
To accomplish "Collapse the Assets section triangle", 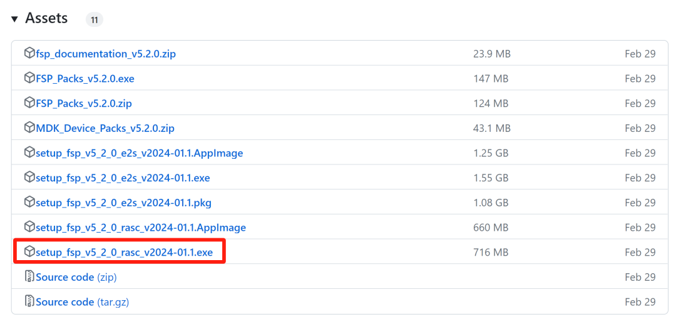I will (x=14, y=19).
